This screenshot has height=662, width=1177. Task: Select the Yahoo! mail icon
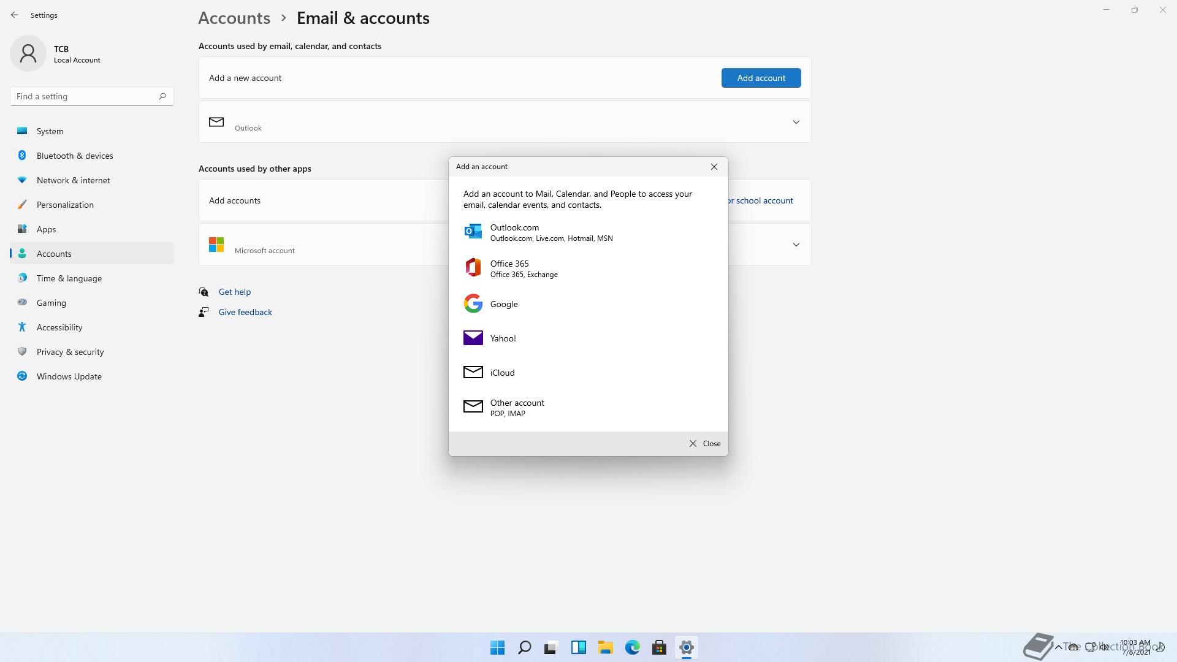click(473, 338)
